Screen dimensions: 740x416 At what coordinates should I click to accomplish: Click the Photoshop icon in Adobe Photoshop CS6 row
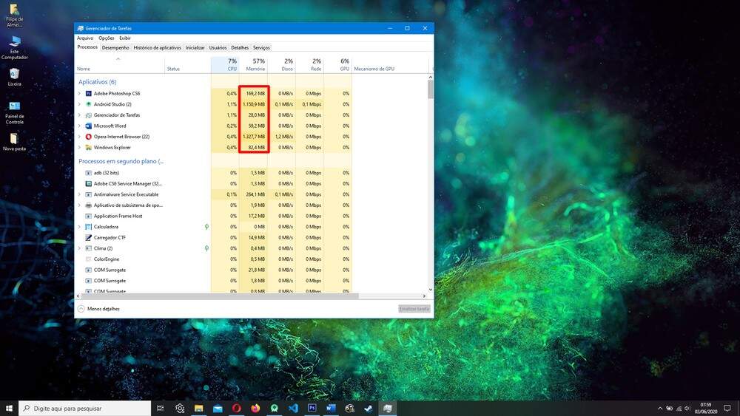(x=88, y=93)
